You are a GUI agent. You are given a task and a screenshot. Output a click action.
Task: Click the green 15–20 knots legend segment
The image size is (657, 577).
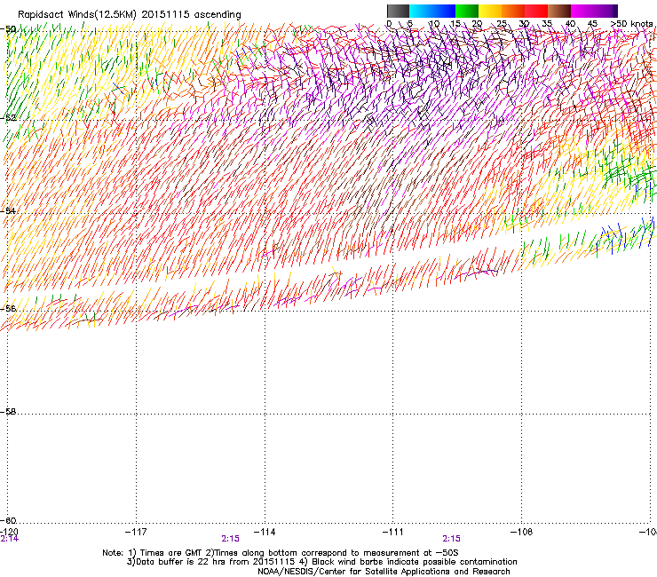[467, 11]
